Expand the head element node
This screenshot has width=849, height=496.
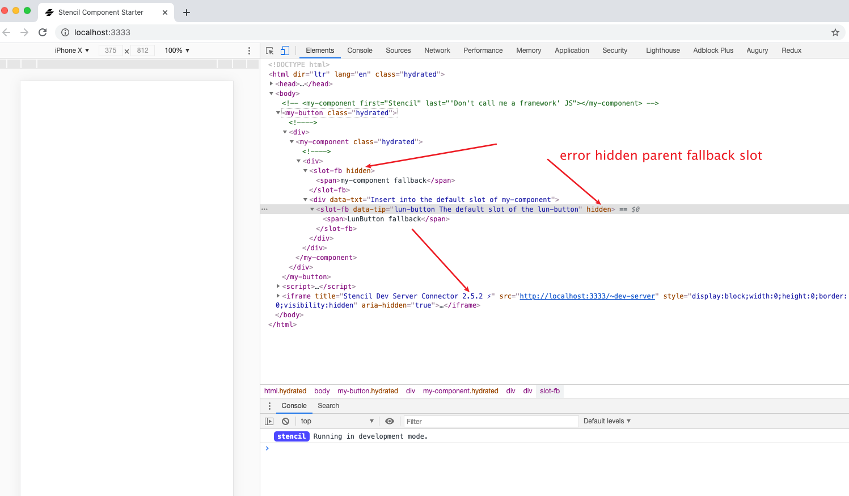click(x=271, y=83)
